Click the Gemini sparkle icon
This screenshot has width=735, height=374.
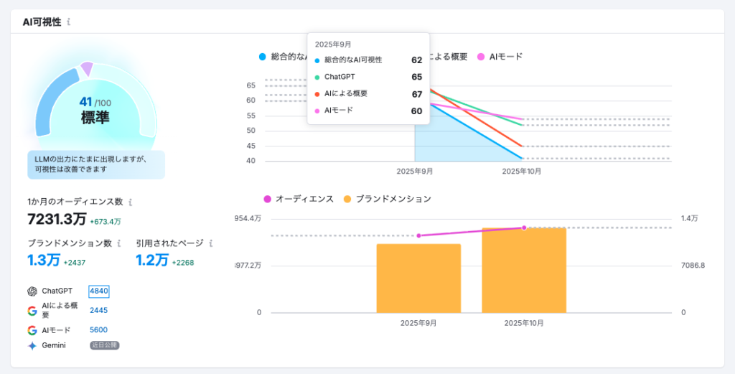(32, 345)
